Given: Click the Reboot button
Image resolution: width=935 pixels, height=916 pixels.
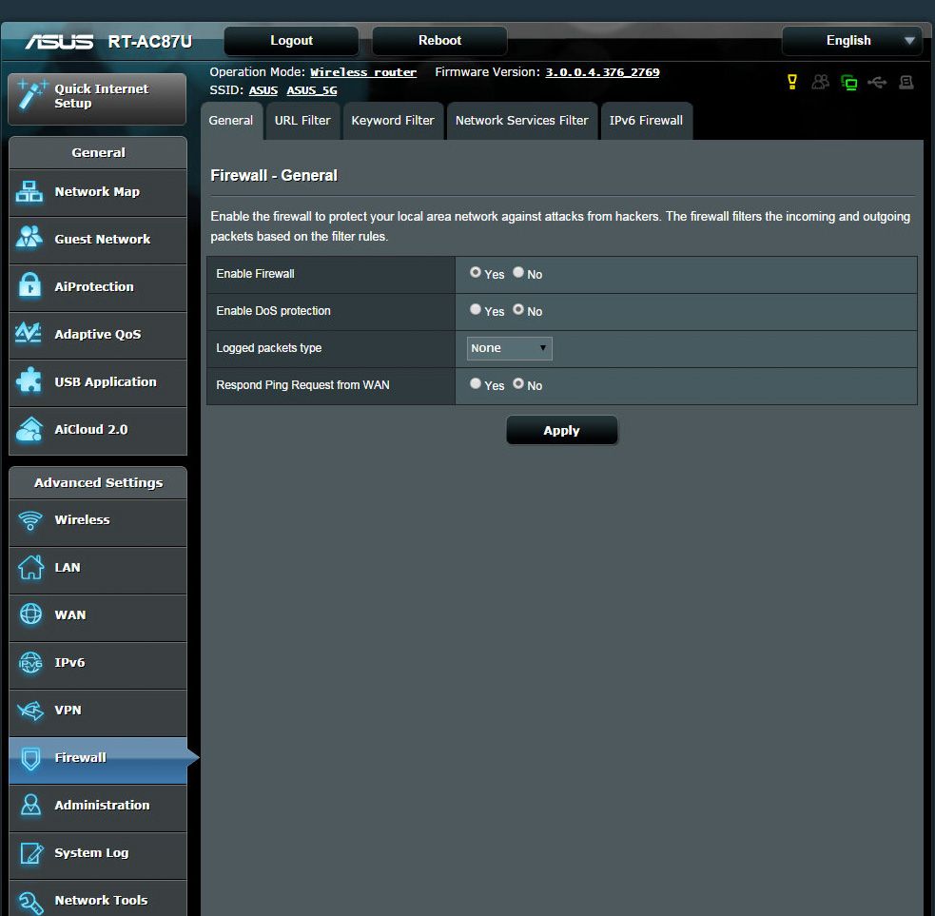Looking at the screenshot, I should pyautogui.click(x=439, y=41).
